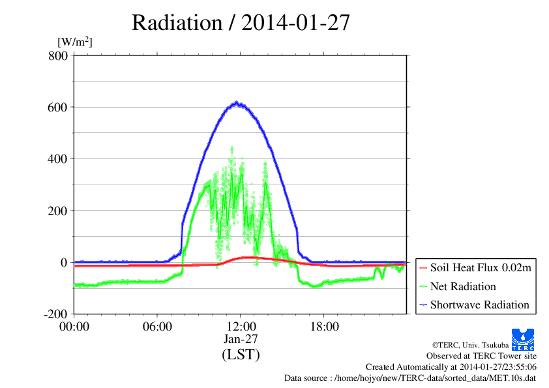Click the red Soil Heat Flux legend marker
This screenshot has width=549, height=388.
(x=423, y=268)
